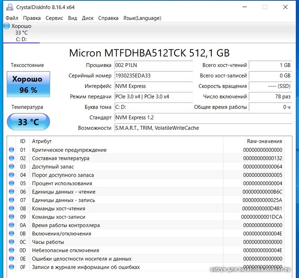Screen dimensions: 299x278
Task: Open the Правка menu
Action: 32,18
